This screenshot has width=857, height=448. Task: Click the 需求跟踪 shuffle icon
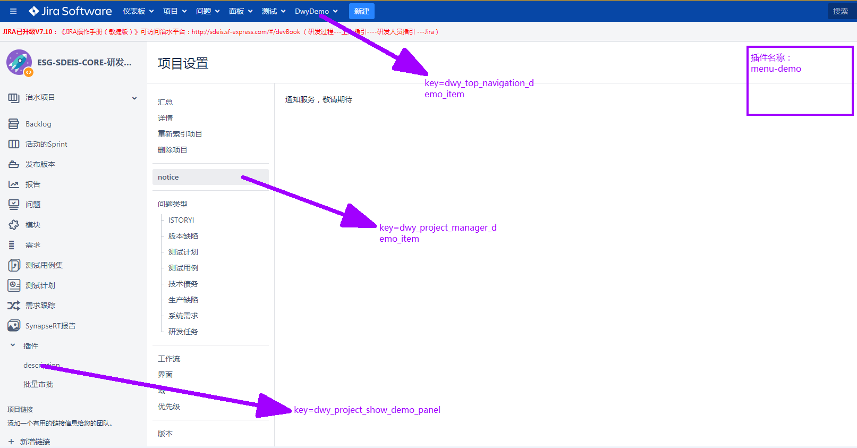(14, 306)
